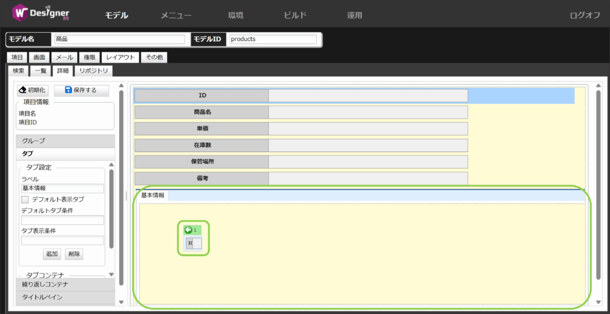Expand the 繰り返しコンテナ section

65,284
